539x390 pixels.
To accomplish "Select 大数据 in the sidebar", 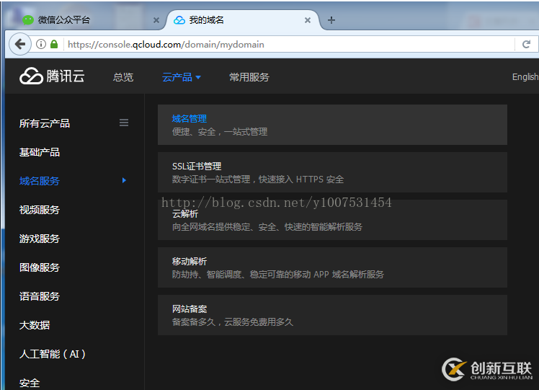I will pyautogui.click(x=35, y=325).
